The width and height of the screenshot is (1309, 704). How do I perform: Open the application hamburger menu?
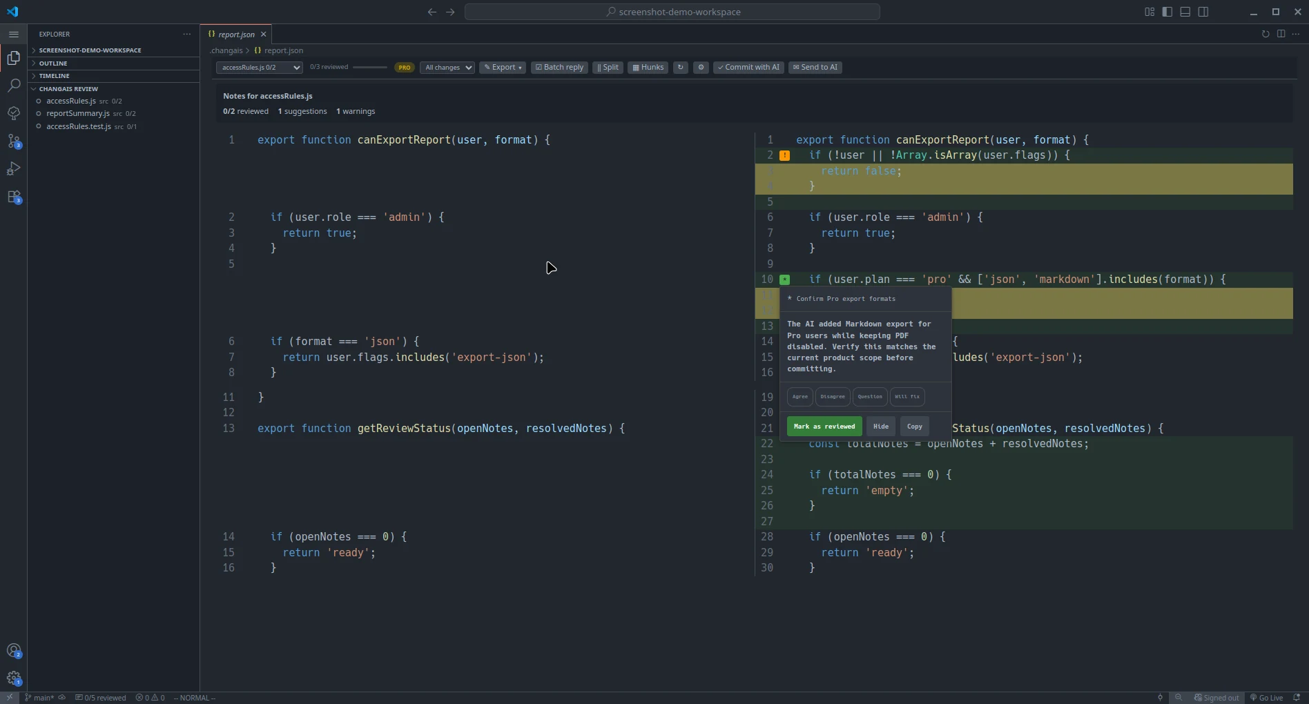pyautogui.click(x=14, y=34)
